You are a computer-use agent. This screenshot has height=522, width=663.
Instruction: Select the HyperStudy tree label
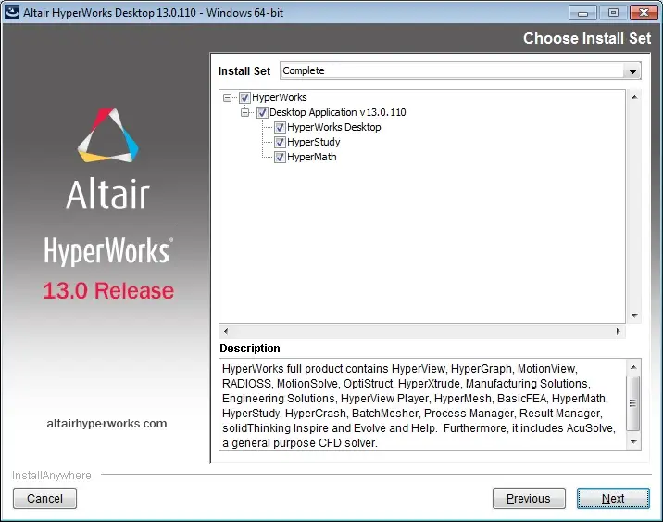click(313, 142)
